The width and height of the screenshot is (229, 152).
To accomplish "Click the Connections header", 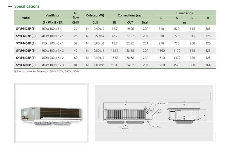I will [x=130, y=15].
